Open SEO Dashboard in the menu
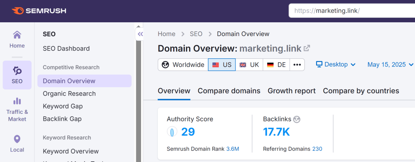This screenshot has height=162, width=415. 66,49
